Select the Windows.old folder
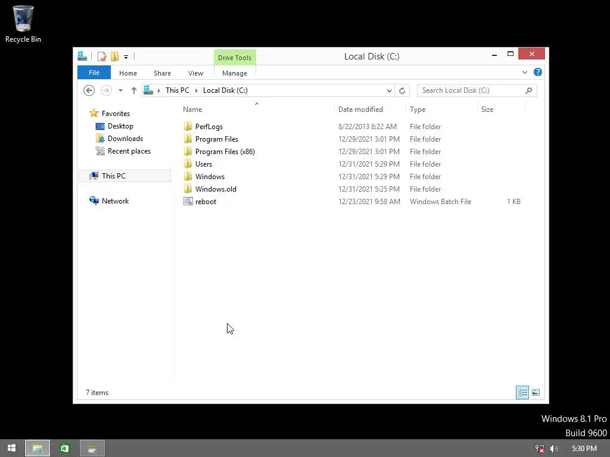Viewport: 610px width, 457px height. (216, 189)
